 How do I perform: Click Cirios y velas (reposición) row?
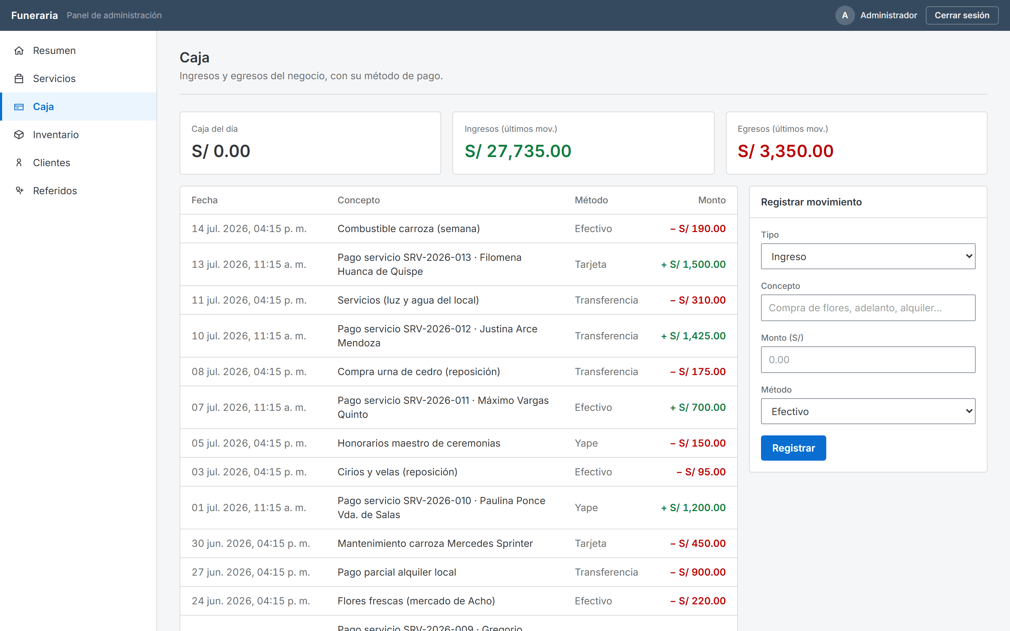click(x=458, y=471)
